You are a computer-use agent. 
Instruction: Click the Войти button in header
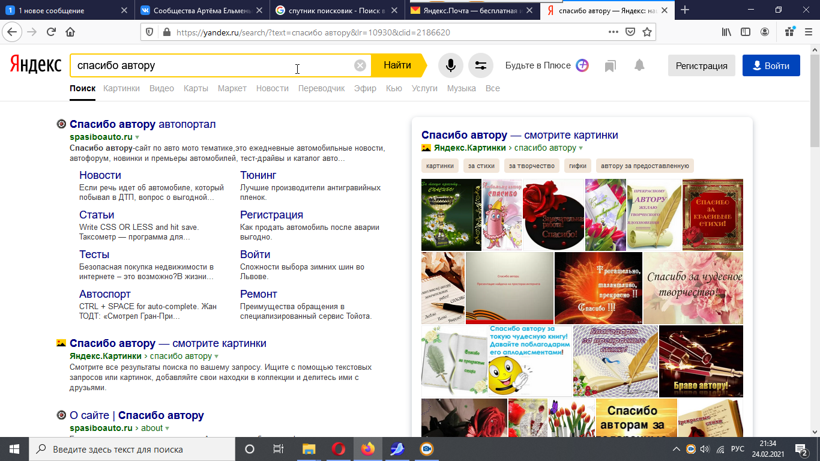click(771, 65)
